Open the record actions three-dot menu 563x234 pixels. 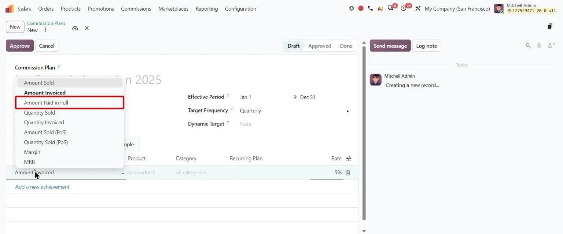coord(45,30)
